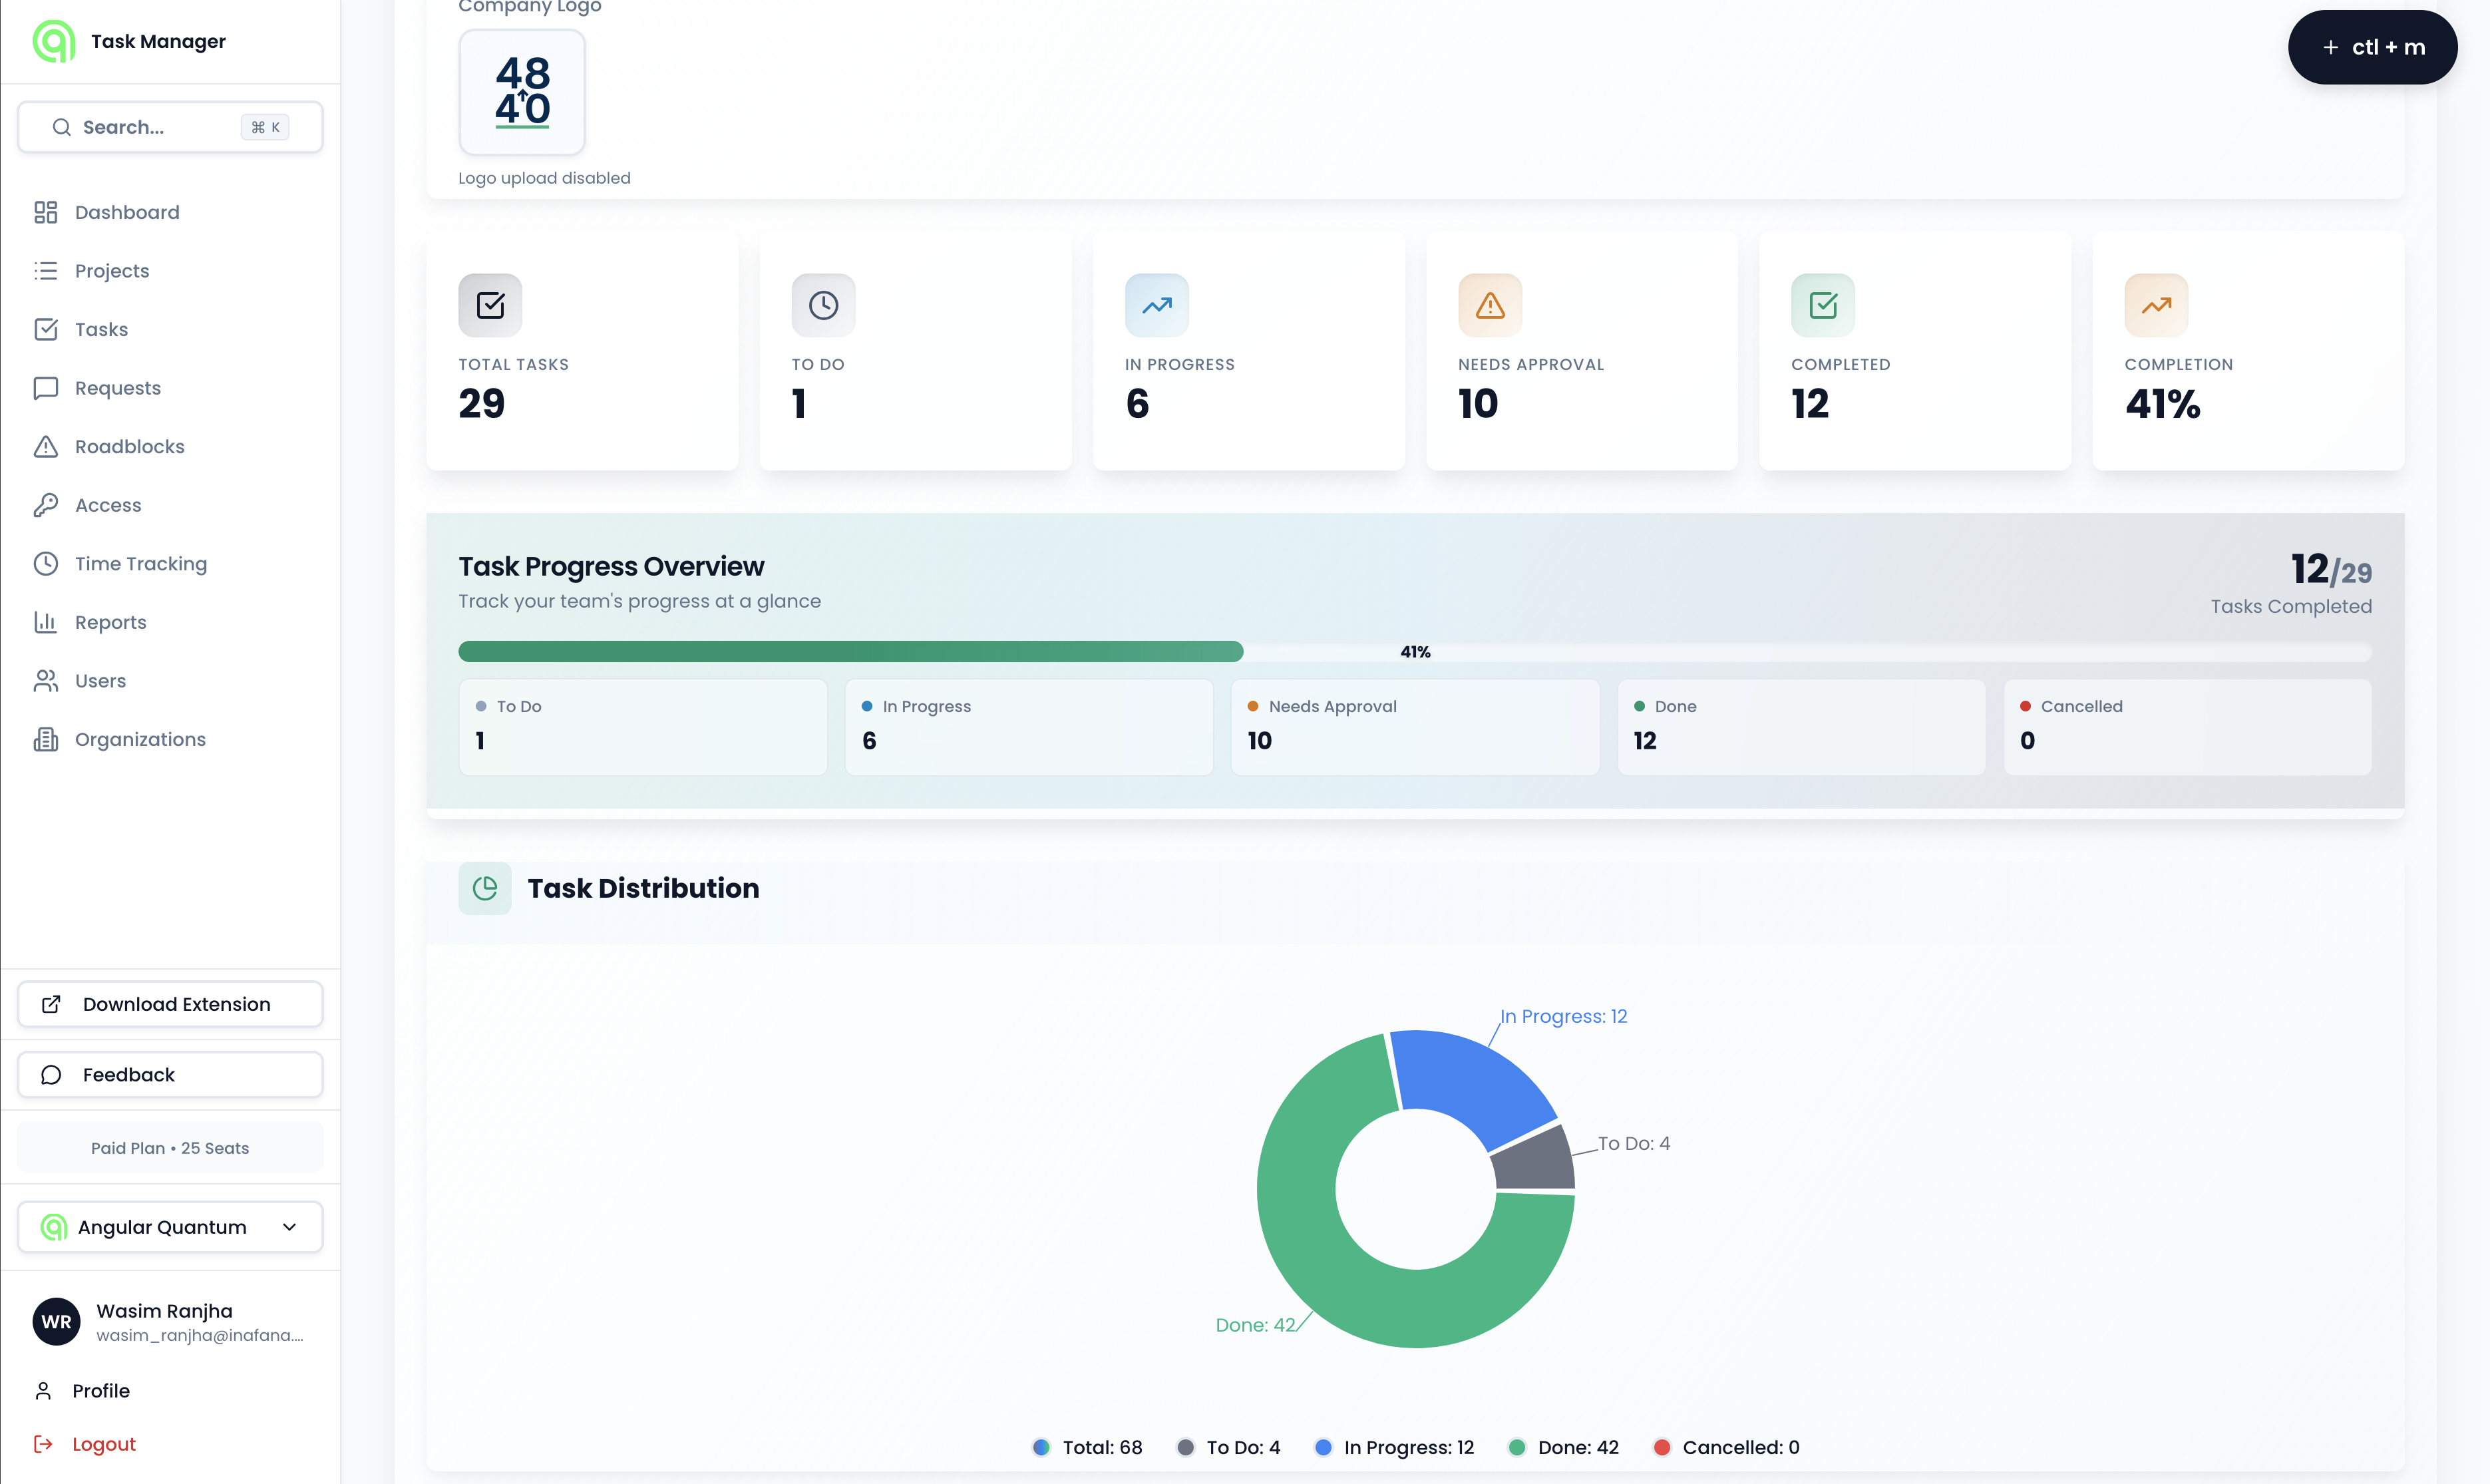
Task: Toggle the In Progress chart legend
Action: [1395, 1447]
